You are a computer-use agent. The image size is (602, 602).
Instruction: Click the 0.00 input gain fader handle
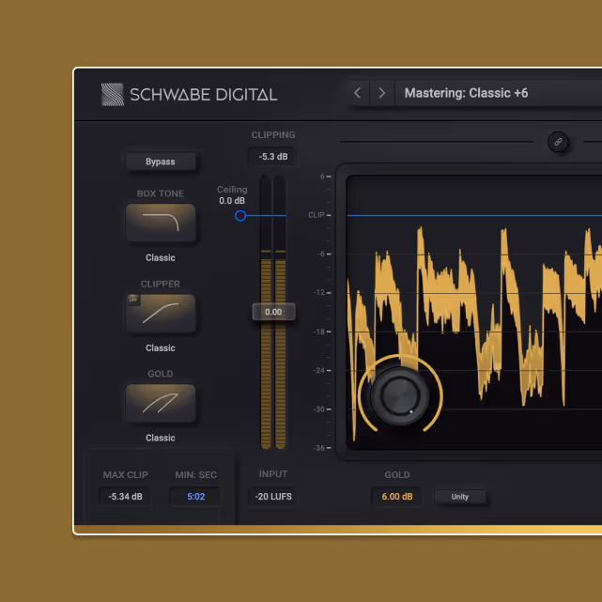pos(273,312)
